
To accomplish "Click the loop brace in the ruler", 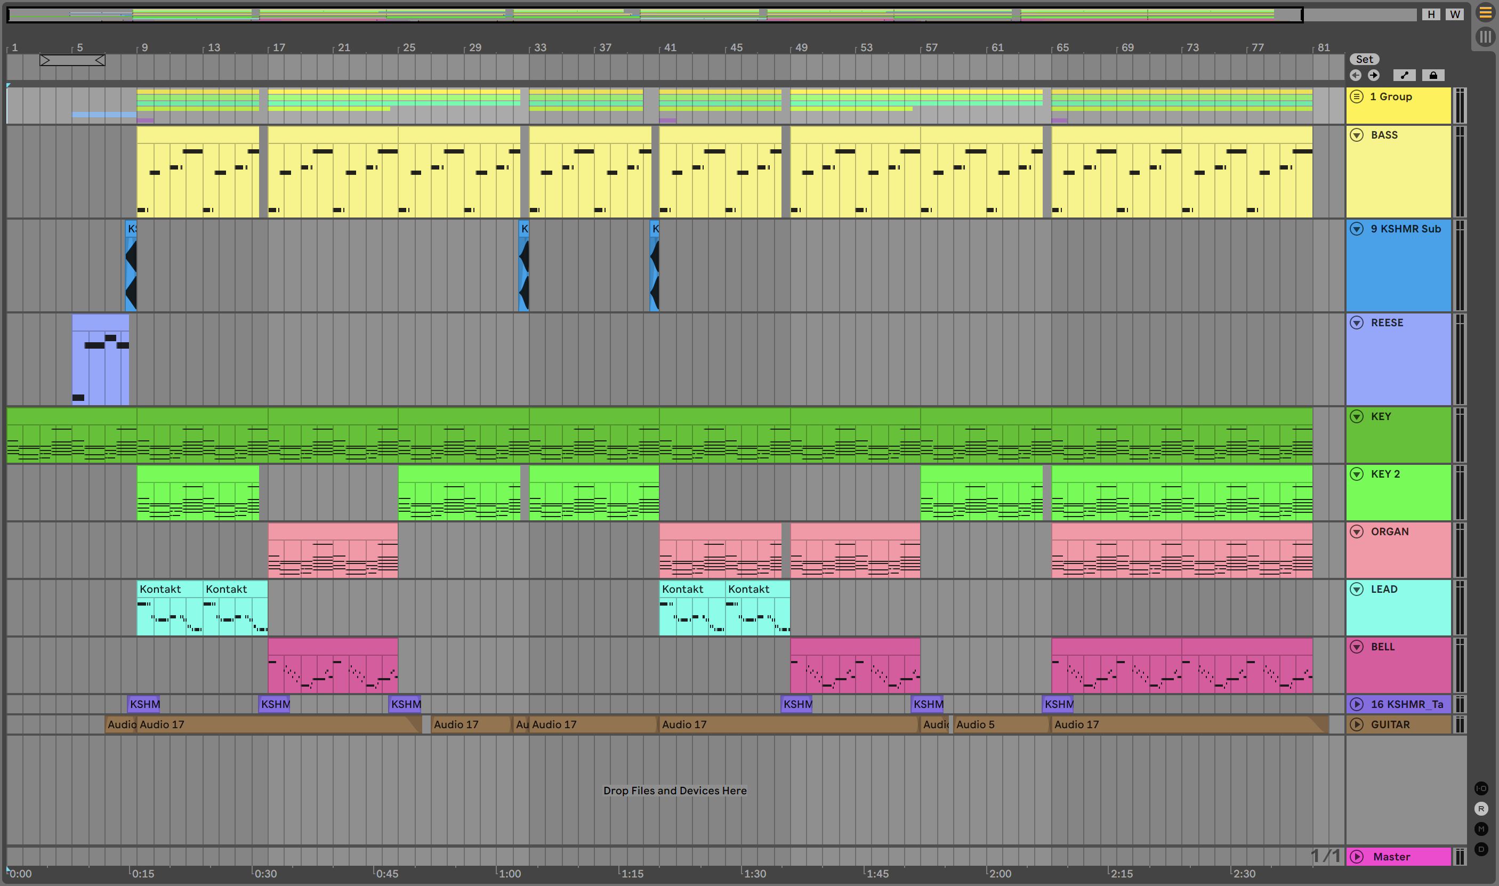I will point(72,60).
